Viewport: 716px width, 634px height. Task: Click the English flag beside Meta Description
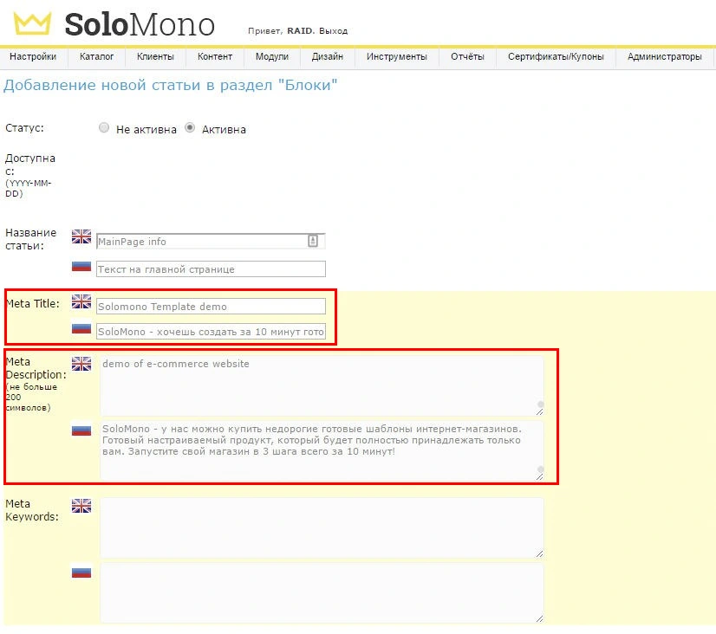pos(81,364)
